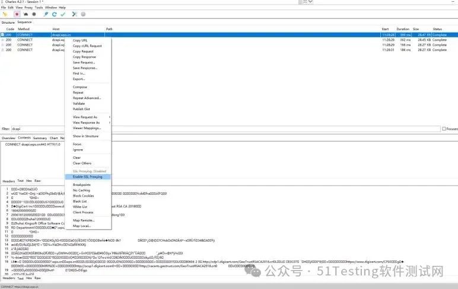Sort by the Duration column header
The width and height of the screenshot is (458, 289).
[403, 29]
